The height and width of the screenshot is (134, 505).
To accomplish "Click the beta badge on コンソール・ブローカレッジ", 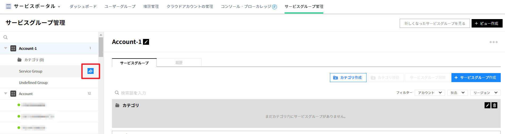I will click(x=275, y=7).
